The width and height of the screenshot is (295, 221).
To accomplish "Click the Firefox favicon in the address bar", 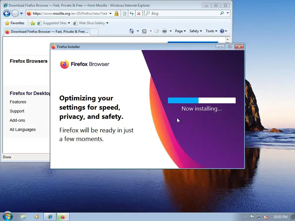I will click(x=29, y=14).
